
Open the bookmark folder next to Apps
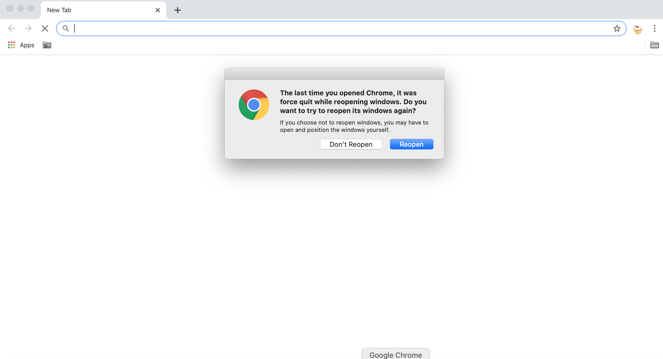pos(47,45)
